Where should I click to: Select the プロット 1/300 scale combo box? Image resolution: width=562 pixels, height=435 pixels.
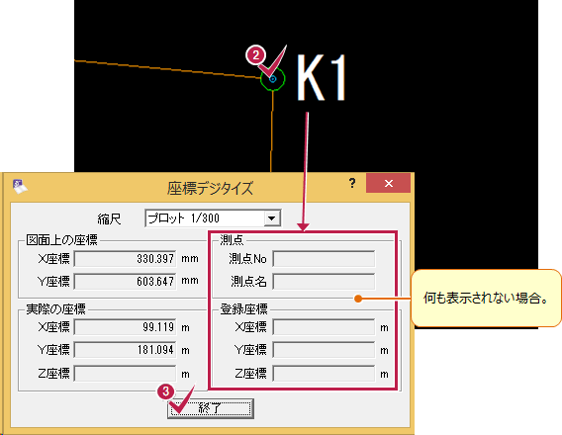pyautogui.click(x=213, y=218)
